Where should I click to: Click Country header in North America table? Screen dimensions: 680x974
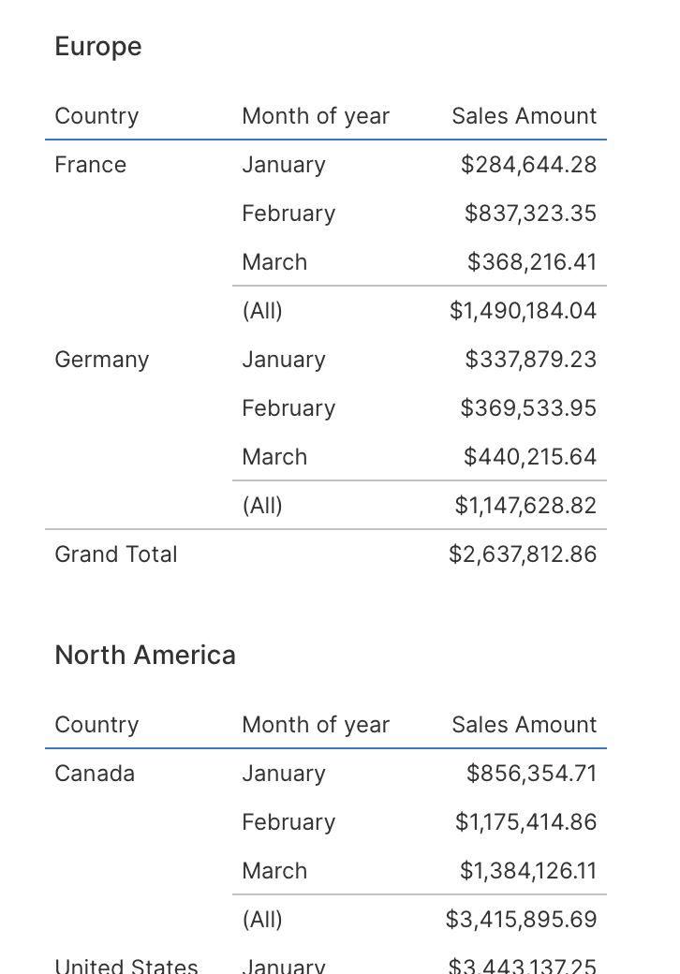[96, 725]
